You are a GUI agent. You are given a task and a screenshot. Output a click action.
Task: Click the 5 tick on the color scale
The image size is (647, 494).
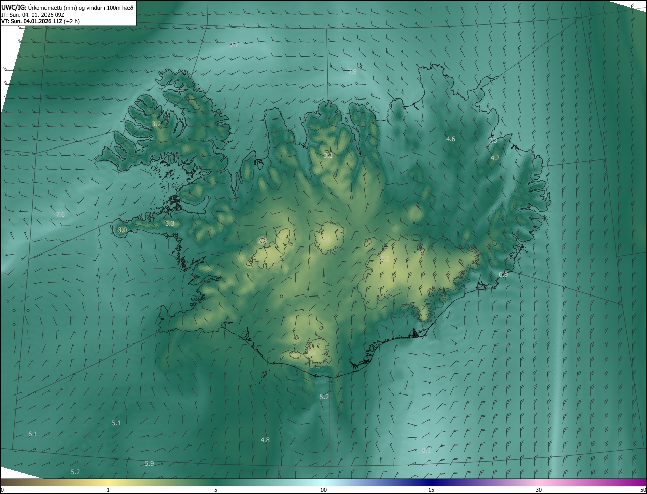point(216,490)
